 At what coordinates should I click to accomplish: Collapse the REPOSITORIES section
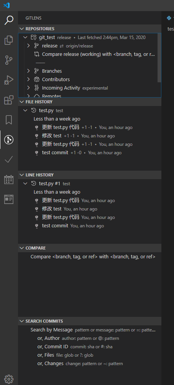tap(89, 29)
